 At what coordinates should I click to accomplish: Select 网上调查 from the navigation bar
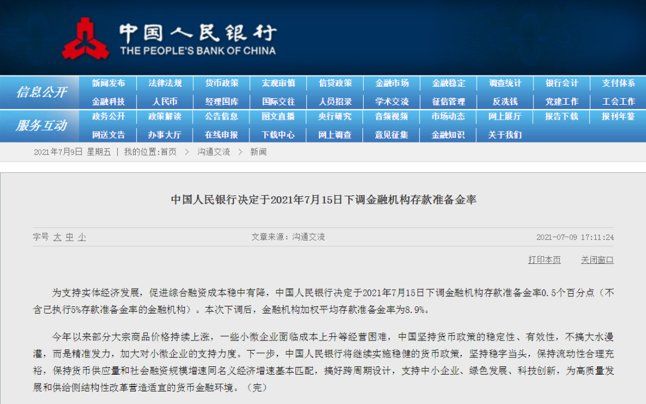coord(334,135)
